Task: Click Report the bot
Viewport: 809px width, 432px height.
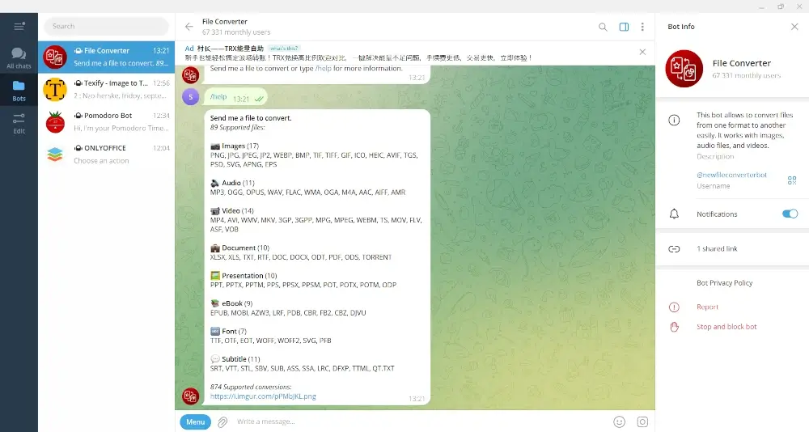Action: click(707, 307)
